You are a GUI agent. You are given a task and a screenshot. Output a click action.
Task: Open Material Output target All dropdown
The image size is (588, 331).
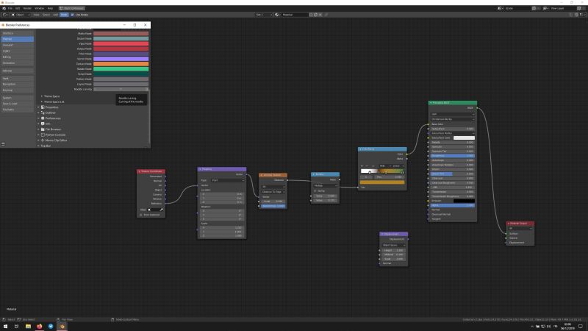(520, 228)
